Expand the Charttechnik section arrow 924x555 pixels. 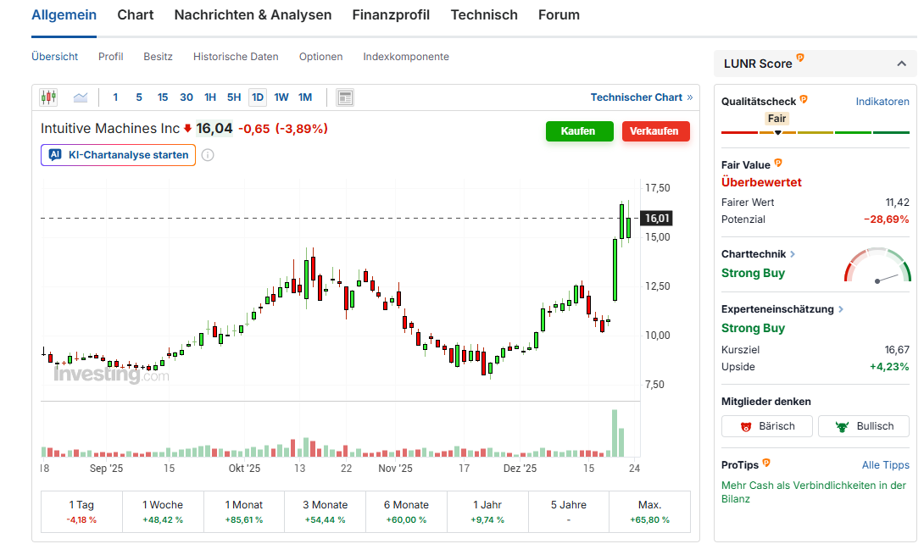793,254
